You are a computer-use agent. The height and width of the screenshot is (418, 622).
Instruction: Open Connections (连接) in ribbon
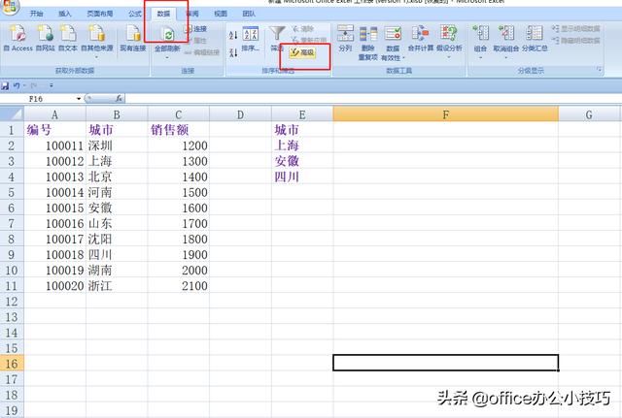point(196,29)
